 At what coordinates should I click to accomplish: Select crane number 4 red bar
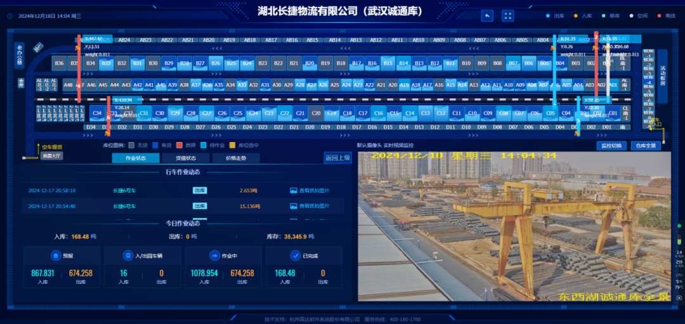[79, 68]
